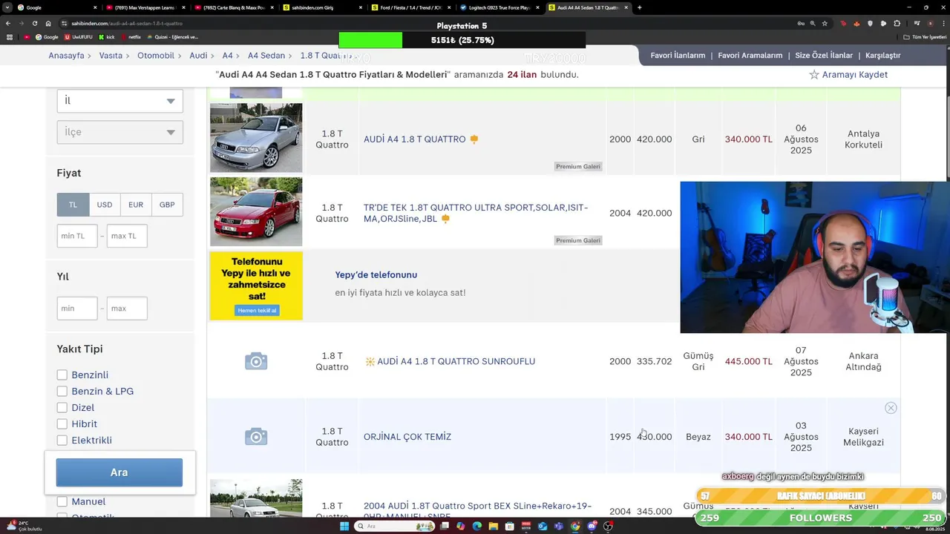950x534 pixels.
Task: Switch to Carte Blanq & Maxx Power tab
Action: [x=235, y=7]
